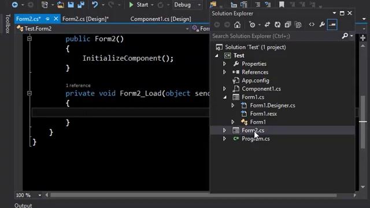Open Properties via the wrench icon
This screenshot has height=208, width=370.
tap(322, 24)
